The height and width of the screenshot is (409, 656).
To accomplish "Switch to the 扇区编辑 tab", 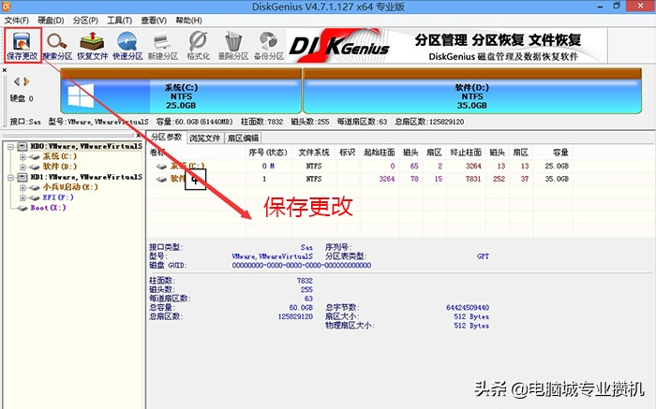I will tap(243, 139).
